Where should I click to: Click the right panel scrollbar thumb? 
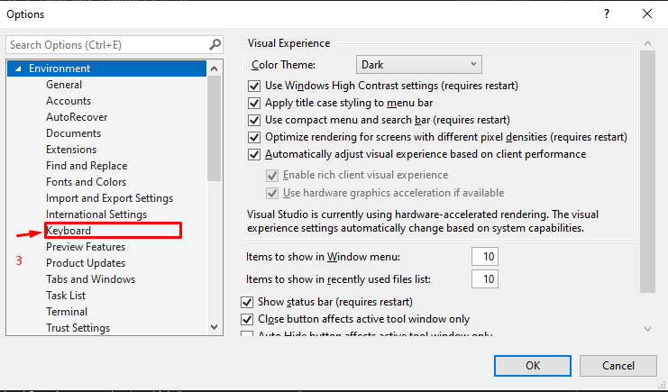[x=647, y=171]
